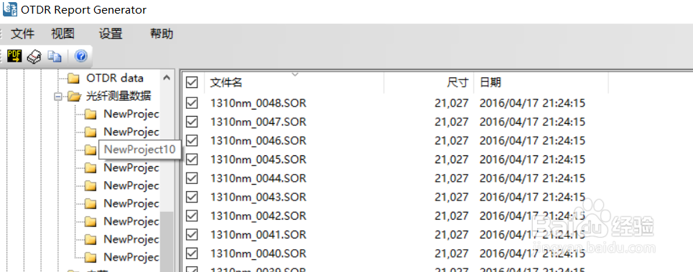Uncheck the 1310nm_0044.SOR checkbox
The width and height of the screenshot is (693, 272).
(x=192, y=178)
